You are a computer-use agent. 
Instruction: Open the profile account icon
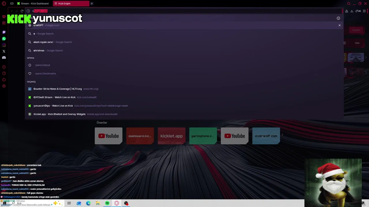(347, 11)
